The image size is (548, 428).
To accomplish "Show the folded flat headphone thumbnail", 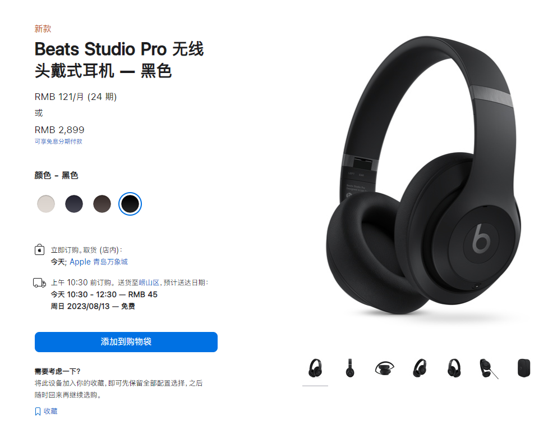I will (384, 368).
